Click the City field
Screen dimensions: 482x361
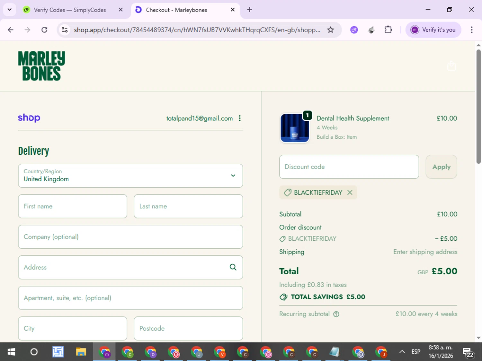(x=73, y=329)
